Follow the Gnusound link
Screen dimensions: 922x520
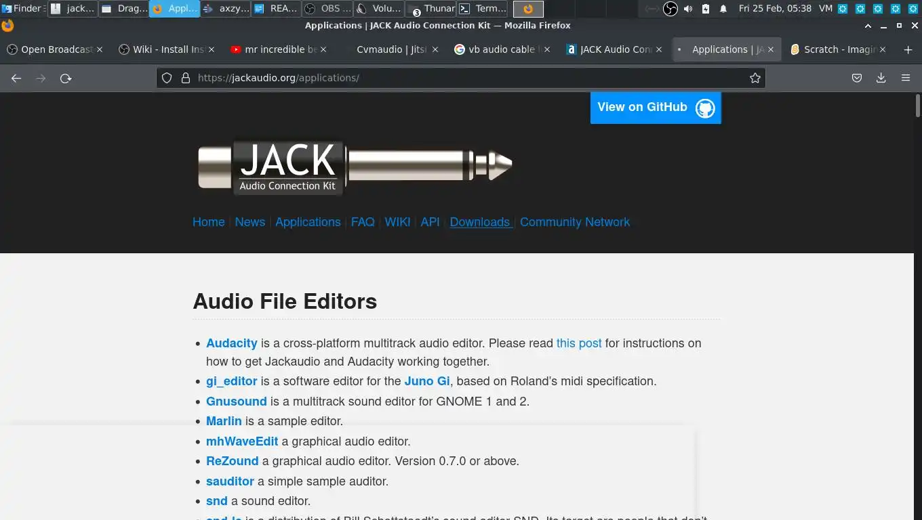(237, 402)
